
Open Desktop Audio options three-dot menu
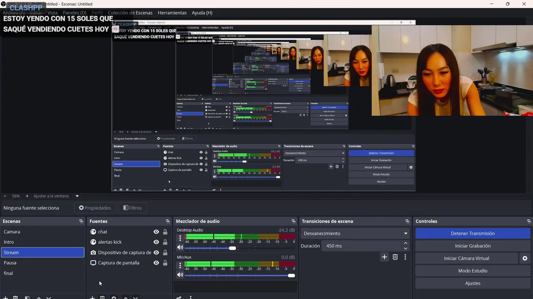(x=180, y=238)
